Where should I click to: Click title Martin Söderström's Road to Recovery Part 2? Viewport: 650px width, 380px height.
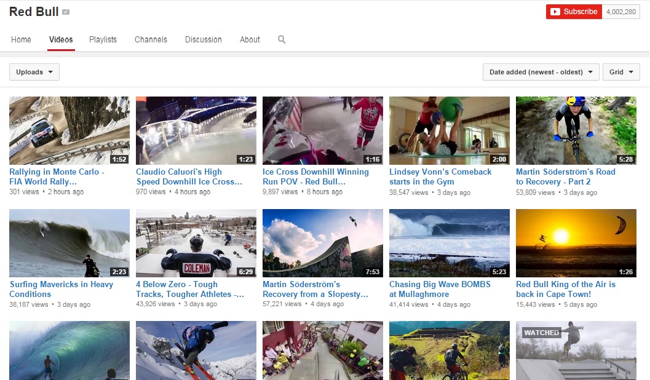click(565, 176)
